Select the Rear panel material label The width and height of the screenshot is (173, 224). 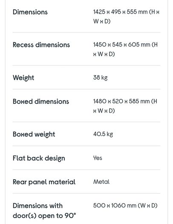coord(44,182)
